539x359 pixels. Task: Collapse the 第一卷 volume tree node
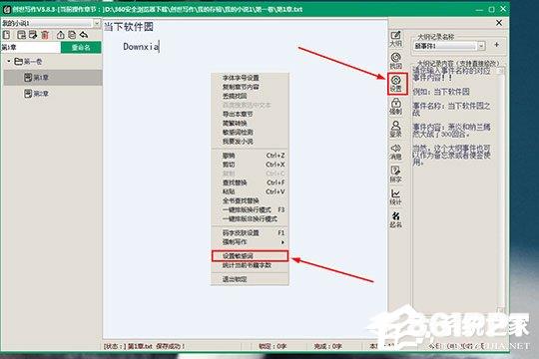(x=9, y=61)
